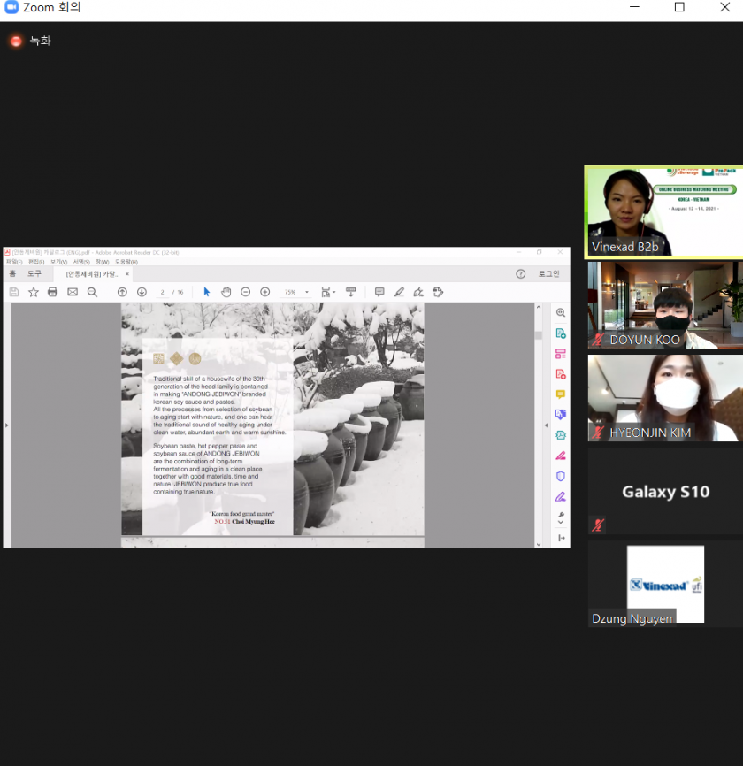Expand More Tools wrench with chevron
This screenshot has width=743, height=766.
click(x=561, y=517)
